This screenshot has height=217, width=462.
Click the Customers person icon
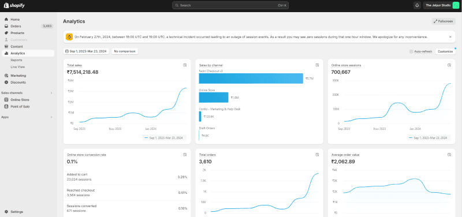(6, 40)
